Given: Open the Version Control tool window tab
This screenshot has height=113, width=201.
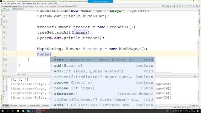Looking at the screenshot, I should 34,105.
